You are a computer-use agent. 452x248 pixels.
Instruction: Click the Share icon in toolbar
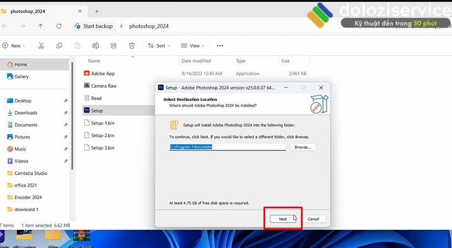(x=114, y=46)
